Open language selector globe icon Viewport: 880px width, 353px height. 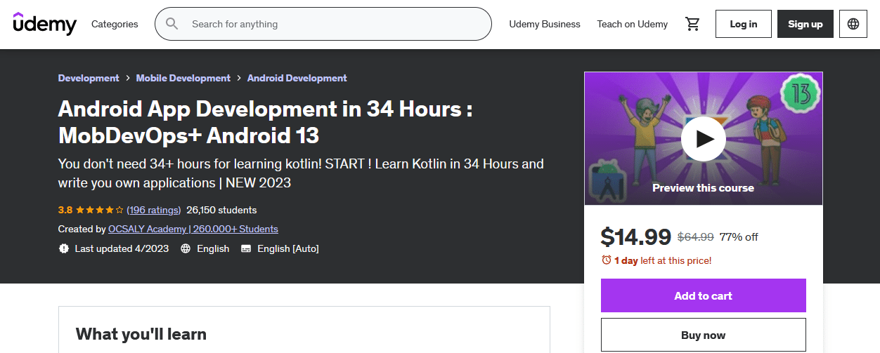(853, 24)
